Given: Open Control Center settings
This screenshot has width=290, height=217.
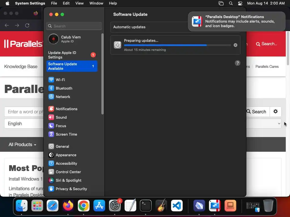Looking at the screenshot, I should coord(72,172).
